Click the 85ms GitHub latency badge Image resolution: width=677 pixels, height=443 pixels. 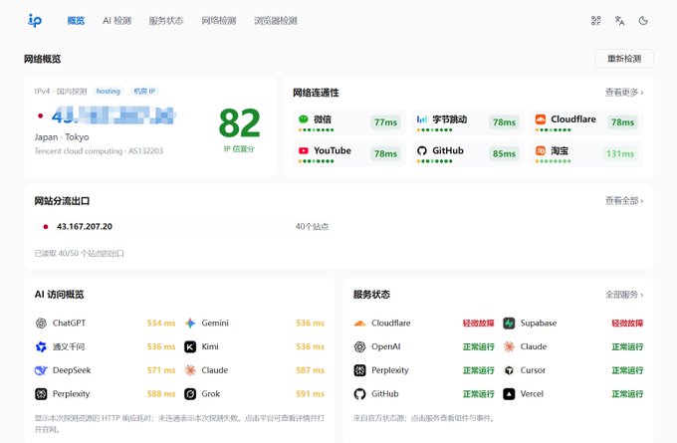tap(505, 153)
